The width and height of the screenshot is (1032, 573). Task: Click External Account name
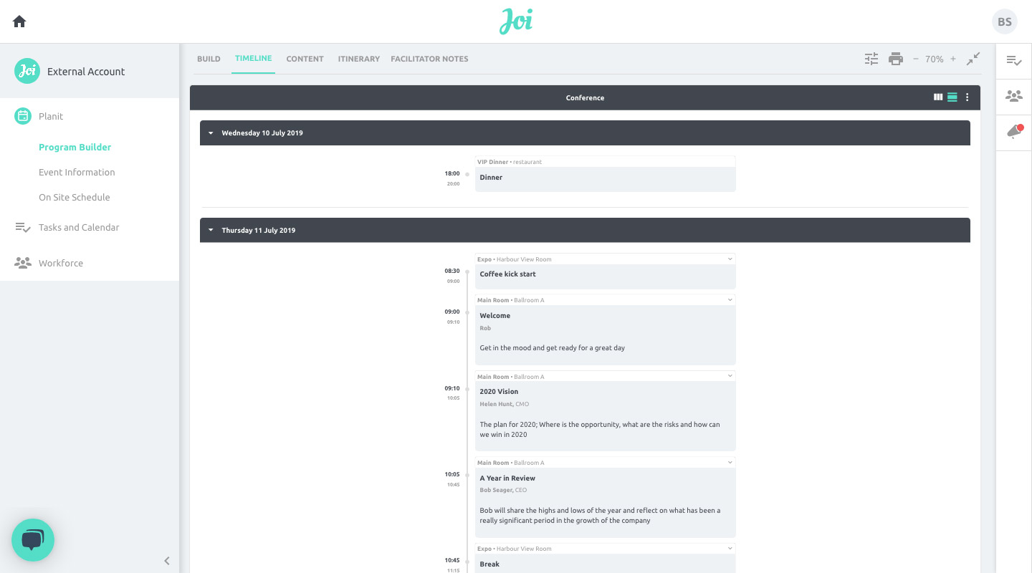[86, 72]
